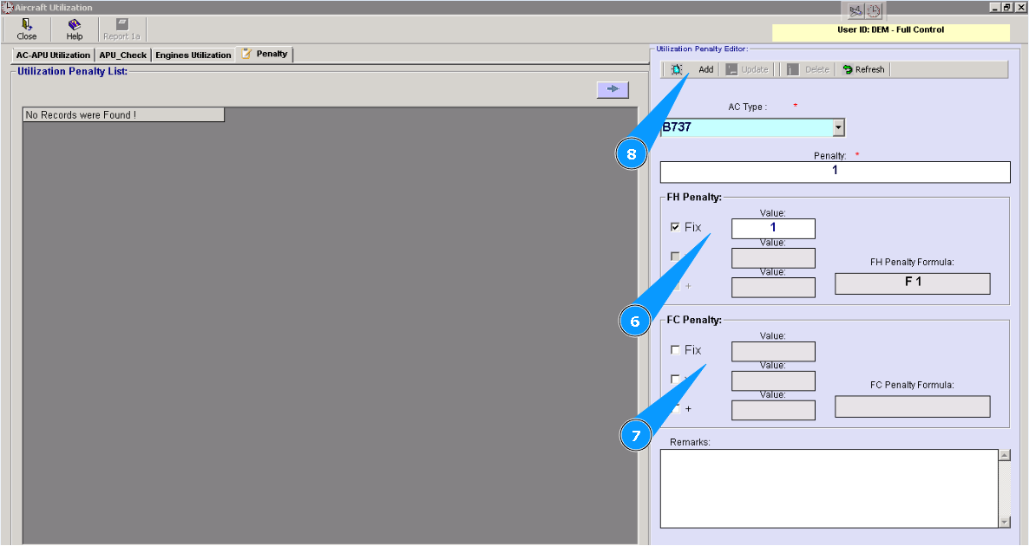The width and height of the screenshot is (1029, 546).
Task: Click the blue arrow button above the list
Action: pyautogui.click(x=613, y=89)
